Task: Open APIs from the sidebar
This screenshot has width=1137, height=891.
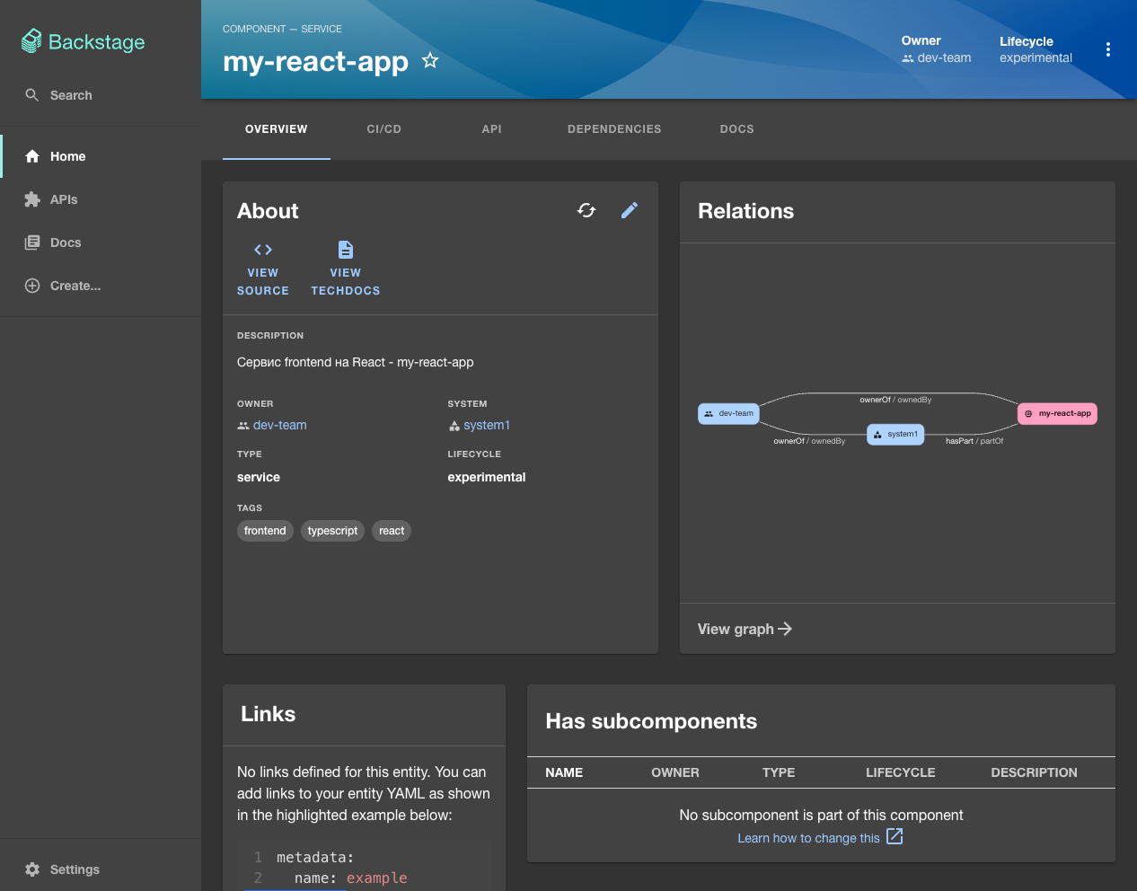Action: click(101, 199)
